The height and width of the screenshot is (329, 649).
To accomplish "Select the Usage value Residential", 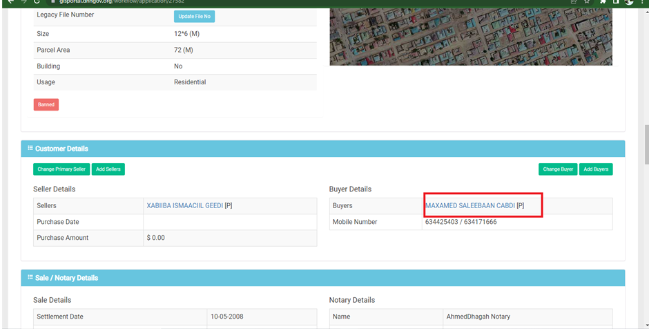I will click(x=190, y=82).
